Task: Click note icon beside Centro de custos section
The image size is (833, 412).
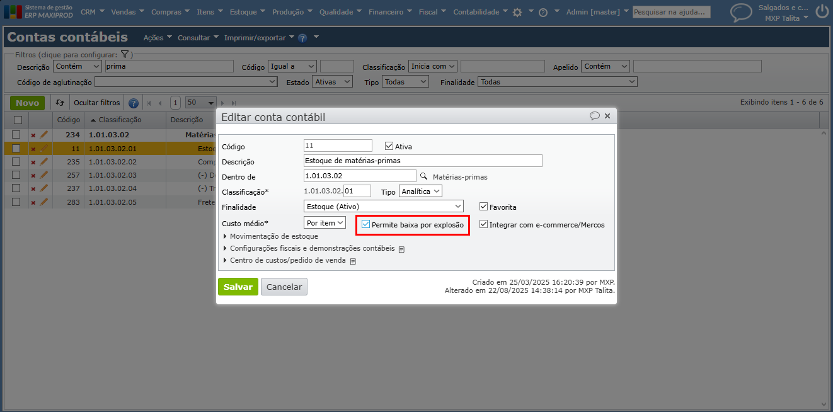Action: [353, 261]
